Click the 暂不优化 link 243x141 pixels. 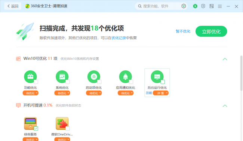pyautogui.click(x=183, y=31)
